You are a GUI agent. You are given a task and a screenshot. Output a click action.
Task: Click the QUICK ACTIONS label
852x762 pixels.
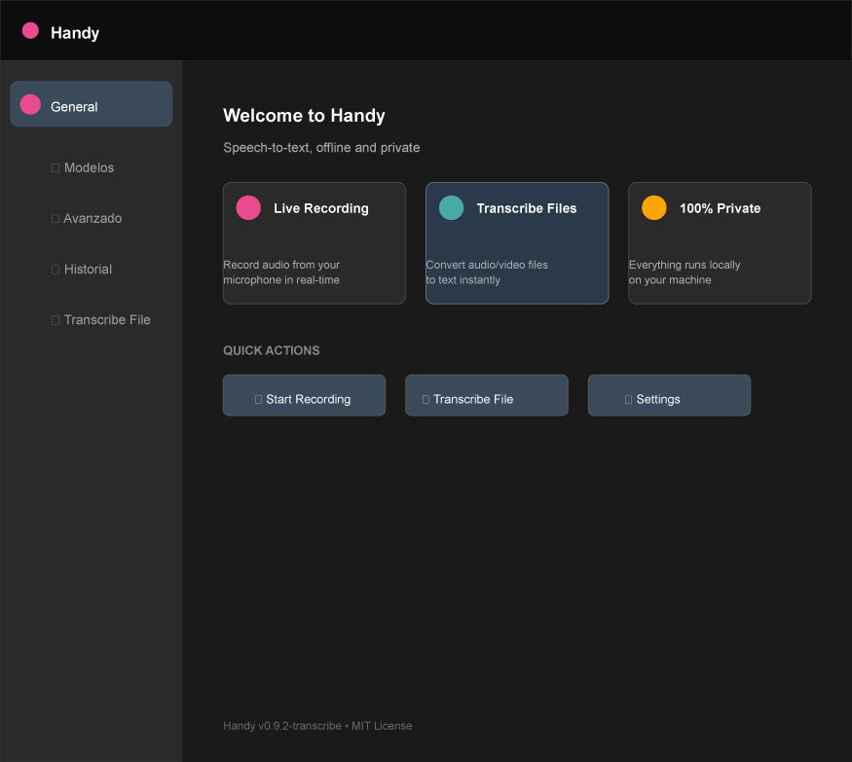pyautogui.click(x=271, y=350)
